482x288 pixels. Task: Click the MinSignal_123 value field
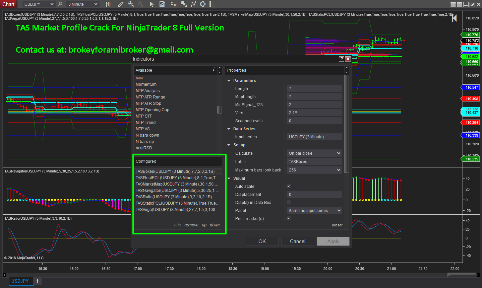314,104
